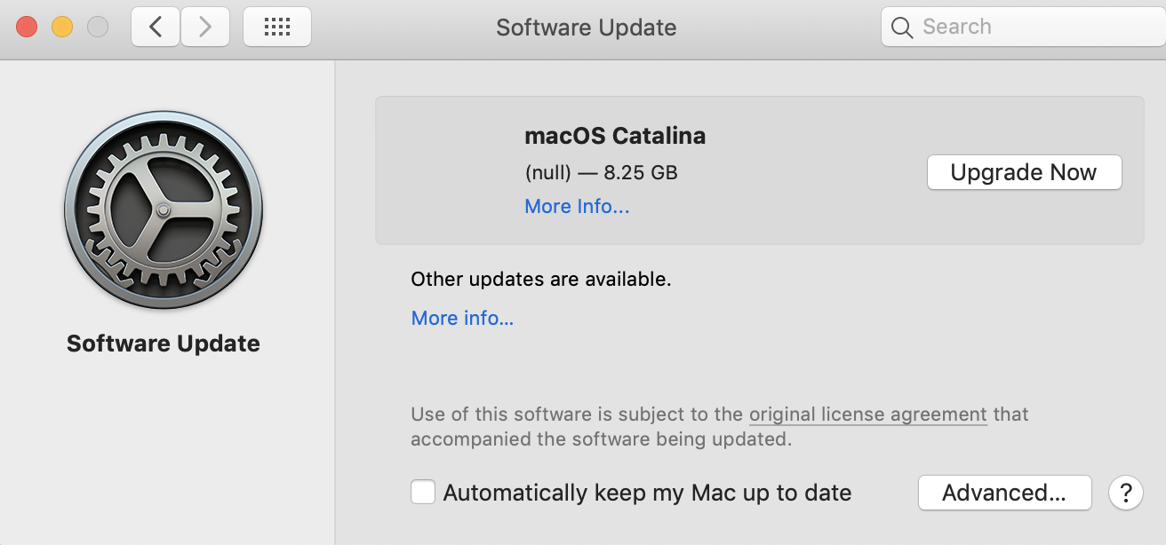This screenshot has width=1166, height=545.
Task: Click the Software Update gear icon
Action: pos(164,211)
